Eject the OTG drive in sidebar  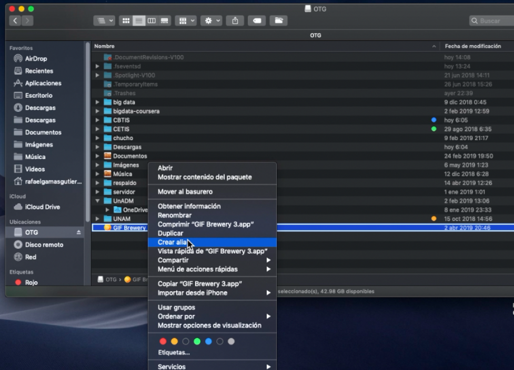click(79, 232)
